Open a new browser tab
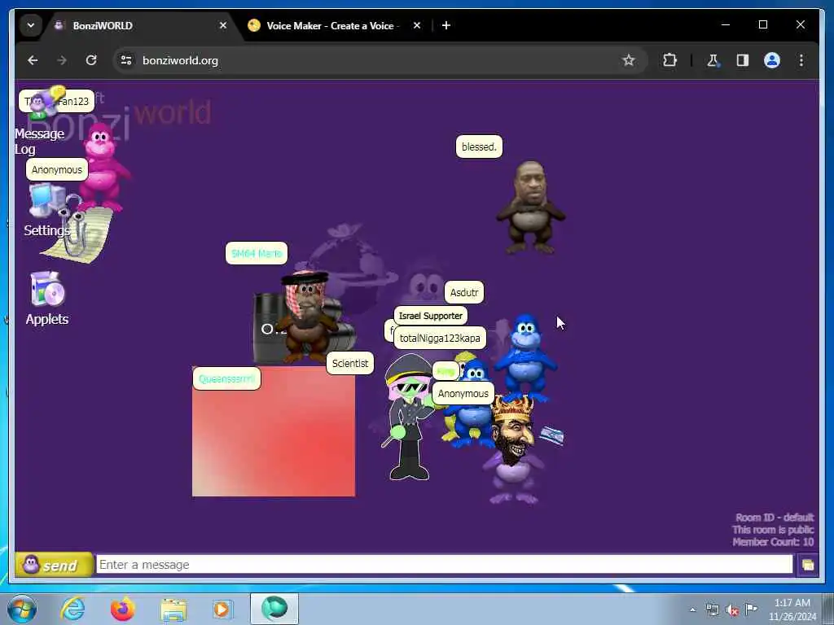This screenshot has width=834, height=625. pos(446,25)
